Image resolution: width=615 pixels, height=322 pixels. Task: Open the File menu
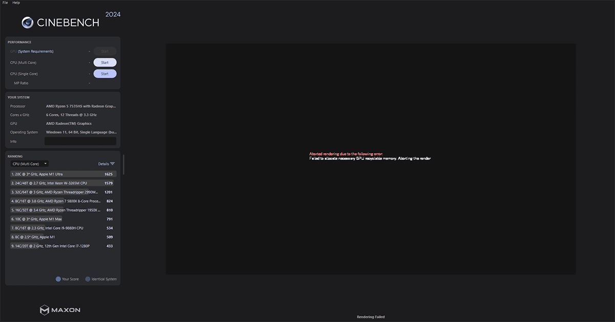coord(5,3)
